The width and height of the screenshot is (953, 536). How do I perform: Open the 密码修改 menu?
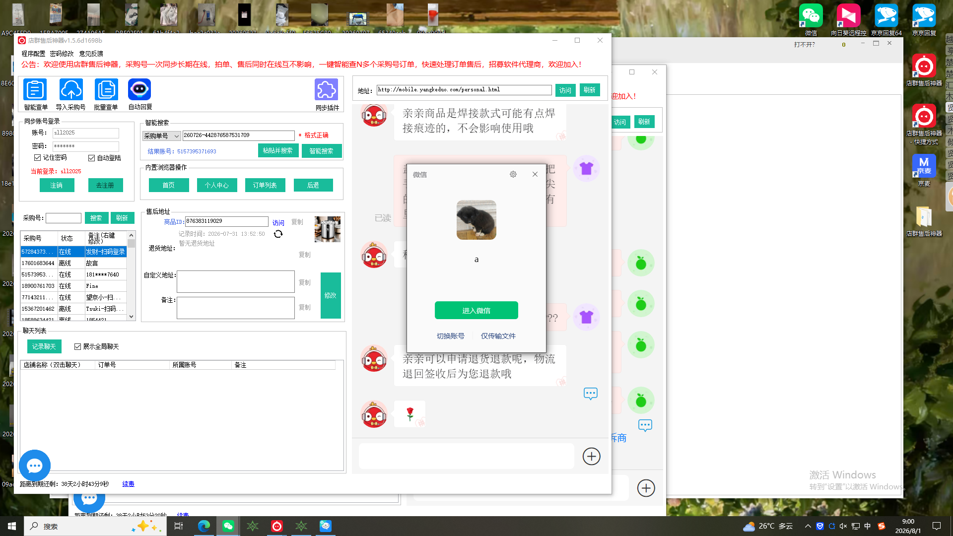point(62,54)
